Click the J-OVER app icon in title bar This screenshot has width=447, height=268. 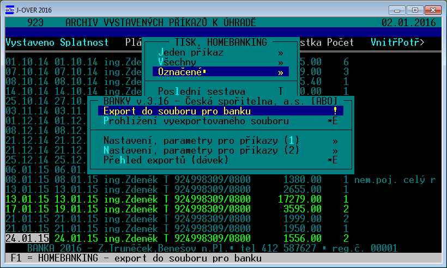pyautogui.click(x=9, y=10)
